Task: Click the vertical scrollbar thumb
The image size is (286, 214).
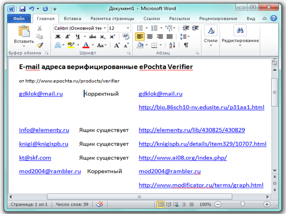Action: 274,92
